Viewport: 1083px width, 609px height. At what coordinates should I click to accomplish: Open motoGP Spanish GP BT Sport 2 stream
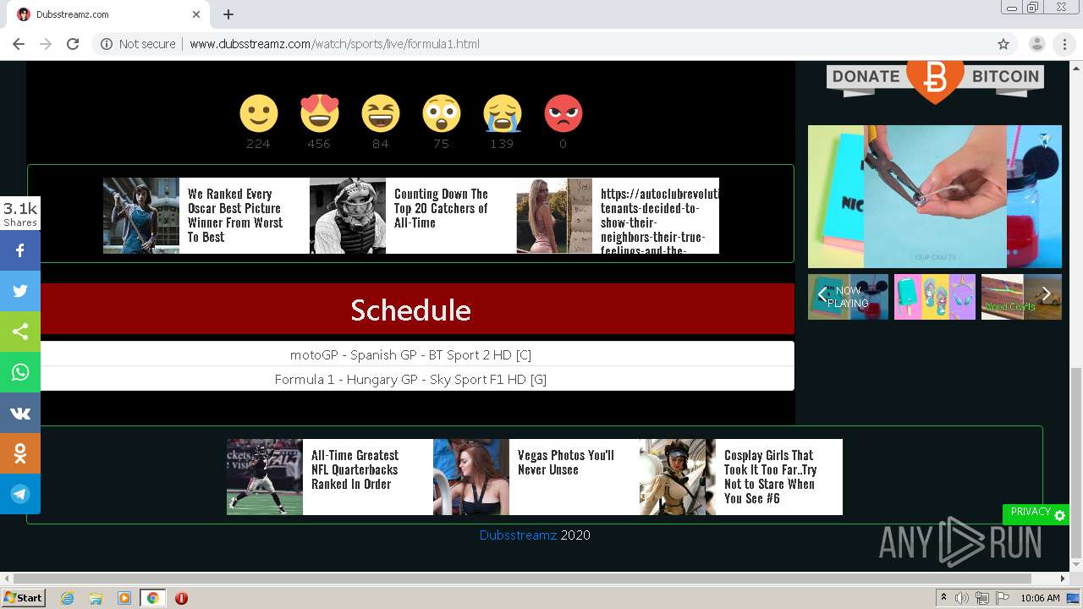pyautogui.click(x=410, y=354)
